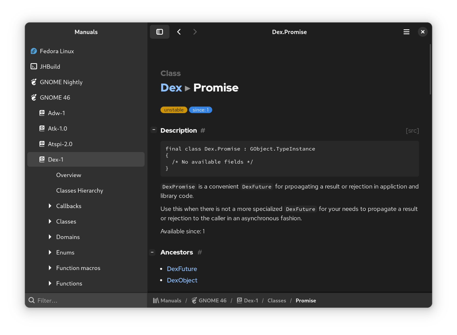Screen dimensions: 457x335
Task: Expand the Callbacks tree item
Action: pyautogui.click(x=50, y=206)
